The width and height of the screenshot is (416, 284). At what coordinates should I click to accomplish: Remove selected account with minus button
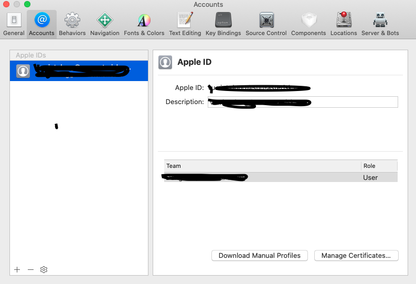click(x=31, y=269)
